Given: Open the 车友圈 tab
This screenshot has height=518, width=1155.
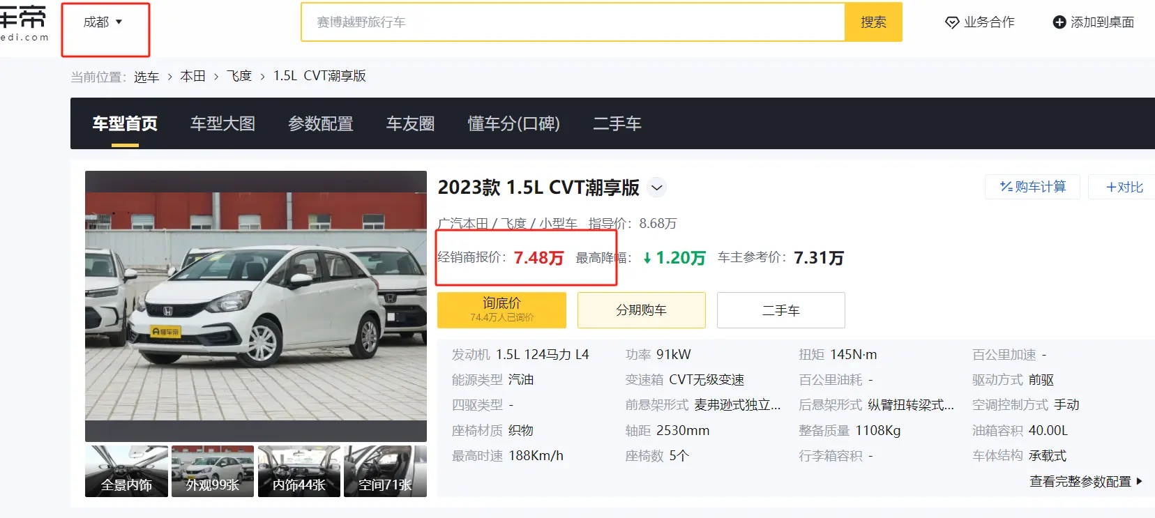Looking at the screenshot, I should [411, 124].
